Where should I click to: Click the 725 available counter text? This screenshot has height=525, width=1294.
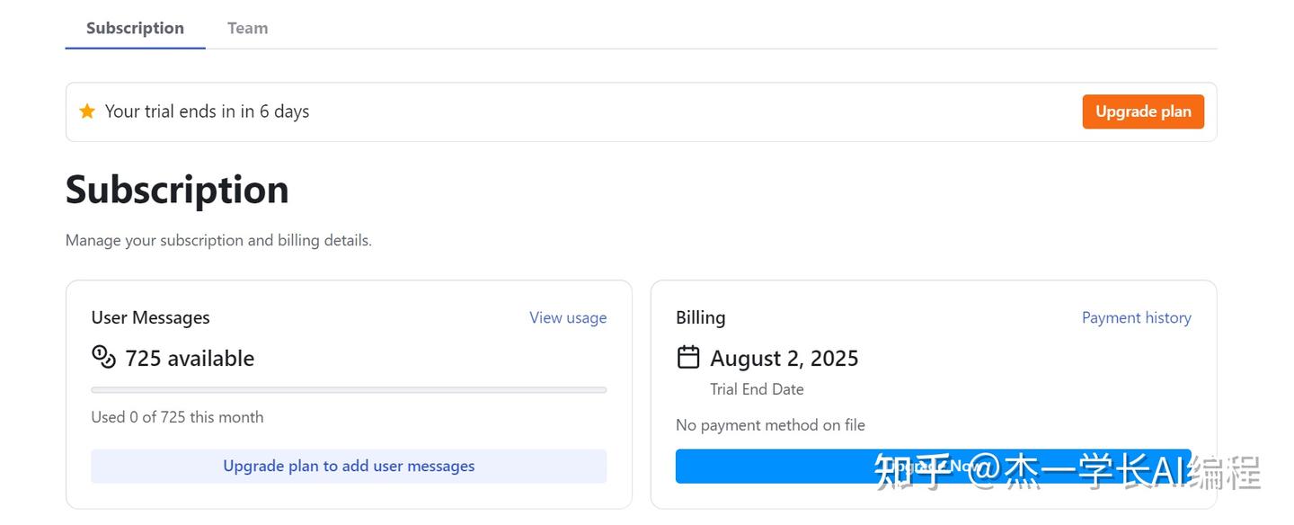coord(189,357)
